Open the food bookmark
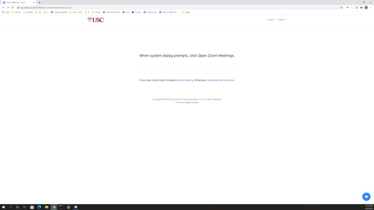374x210 pixels. tap(126, 12)
